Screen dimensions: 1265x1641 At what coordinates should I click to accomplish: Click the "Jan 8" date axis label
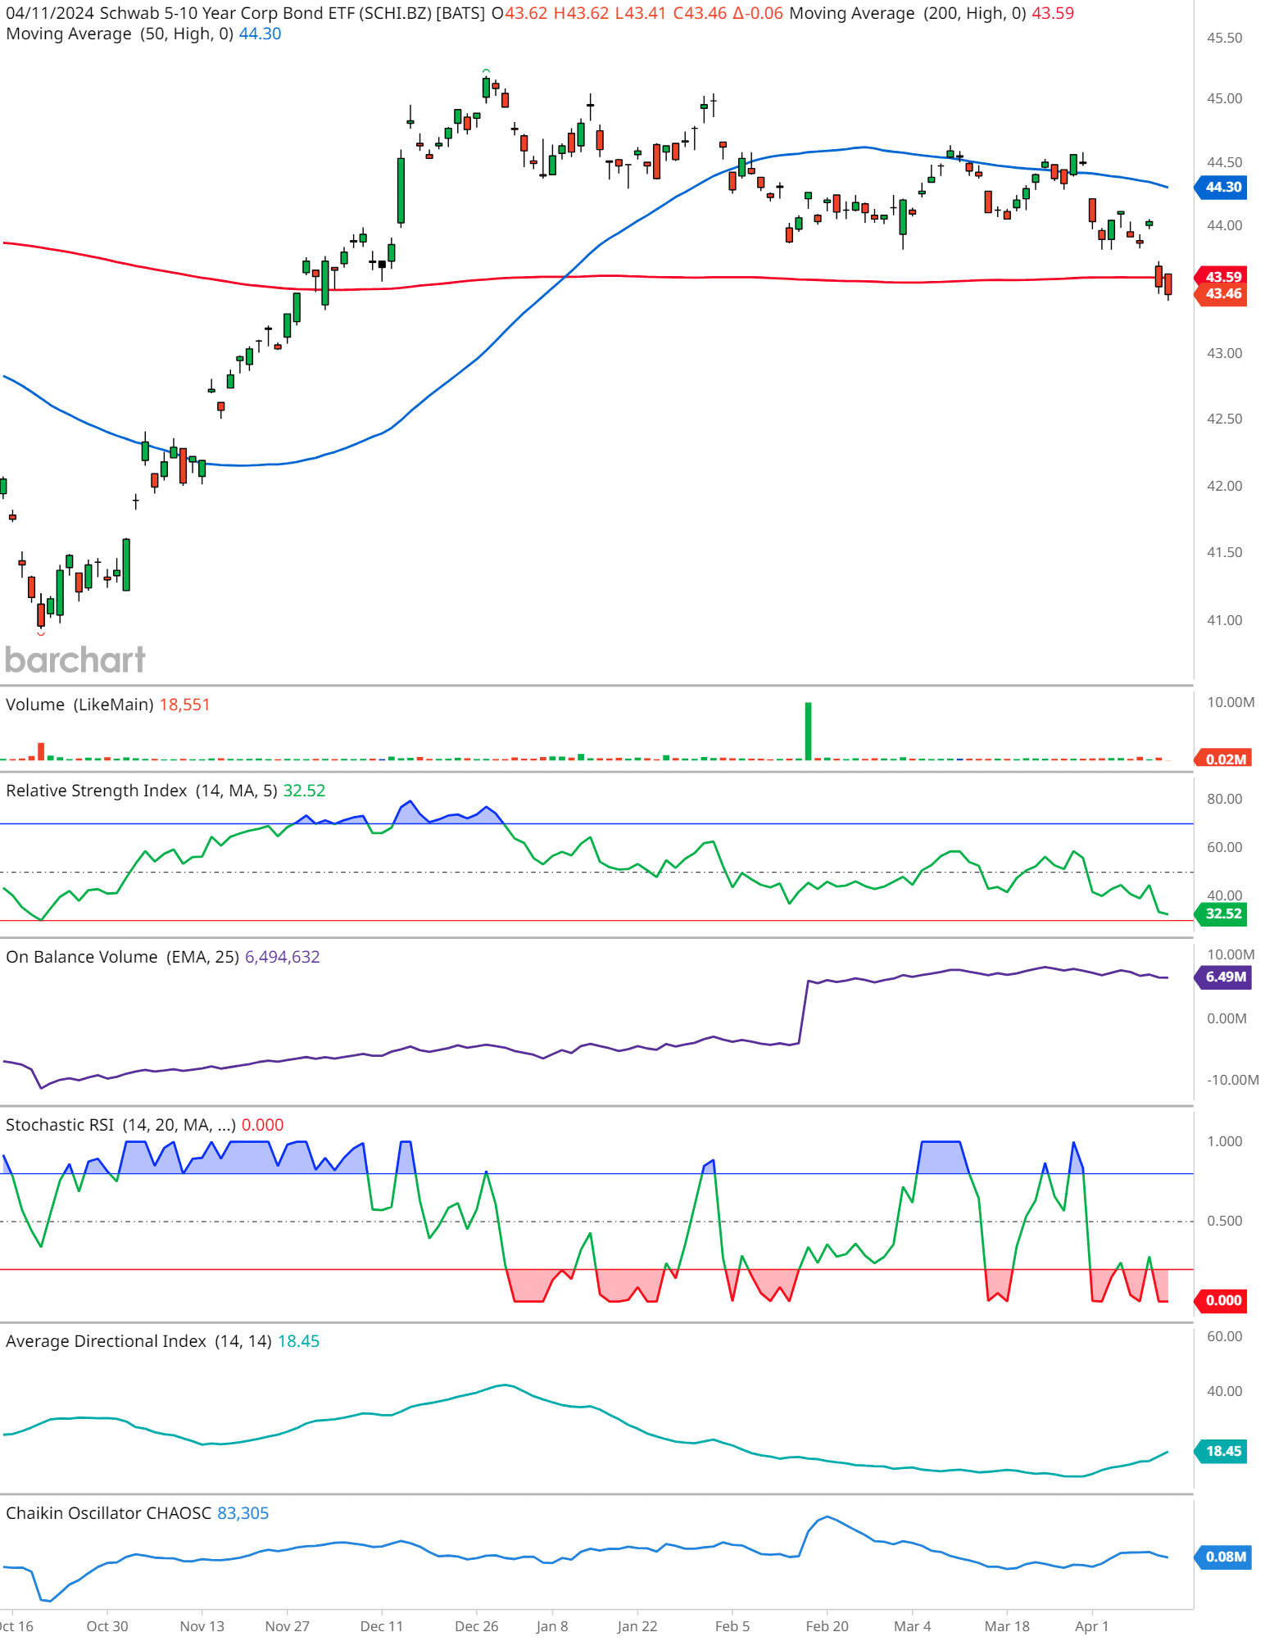(552, 1626)
